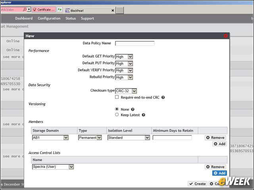Image resolution: width=254 pixels, height=190 pixels.
Task: Open the Storage Domain AB1 dropdown
Action: pyautogui.click(x=50, y=138)
